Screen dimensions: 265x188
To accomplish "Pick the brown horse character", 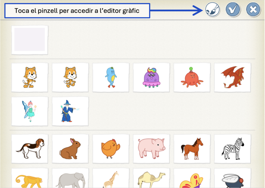I will (192, 149).
